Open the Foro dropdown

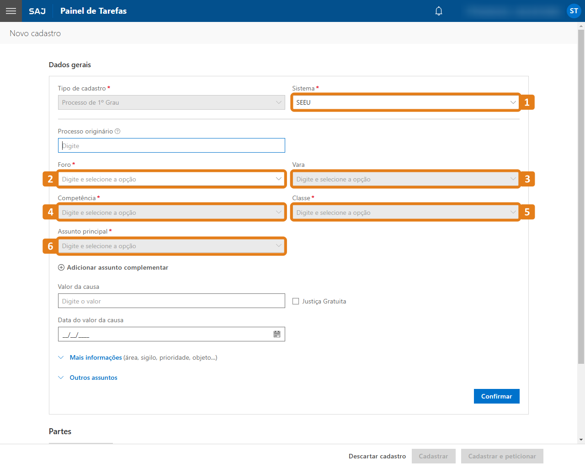[x=171, y=179]
